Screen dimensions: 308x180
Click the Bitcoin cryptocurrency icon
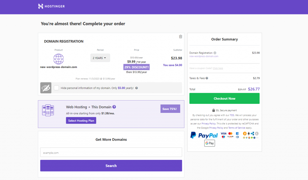245,133
